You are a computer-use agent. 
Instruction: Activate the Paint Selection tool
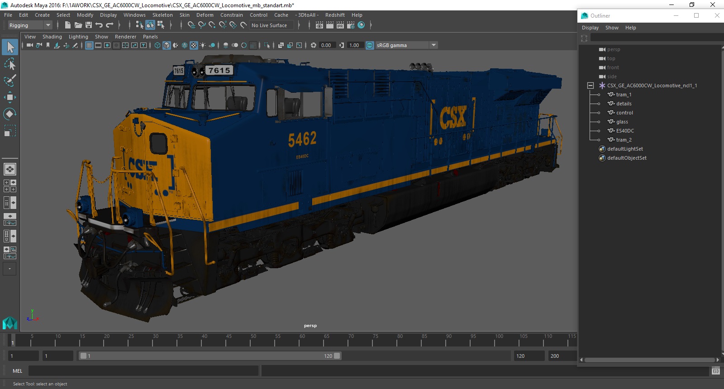tap(10, 81)
